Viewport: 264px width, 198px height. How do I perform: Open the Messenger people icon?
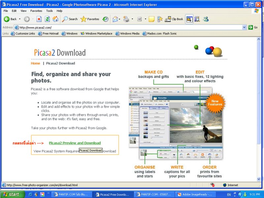click(206, 19)
